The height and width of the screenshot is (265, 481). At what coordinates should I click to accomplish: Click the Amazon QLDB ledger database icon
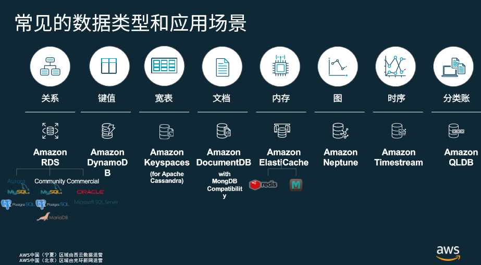[456, 130]
